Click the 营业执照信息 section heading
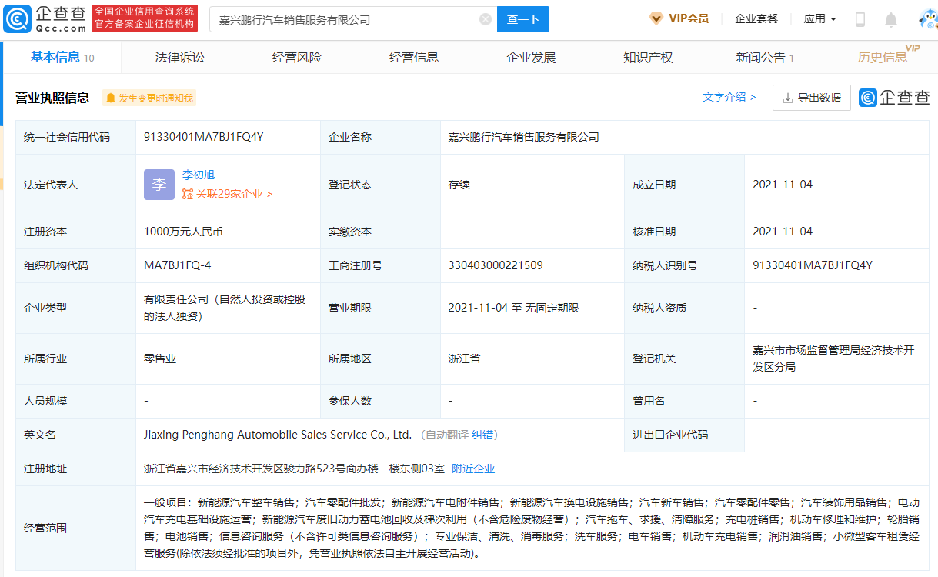 pos(52,98)
